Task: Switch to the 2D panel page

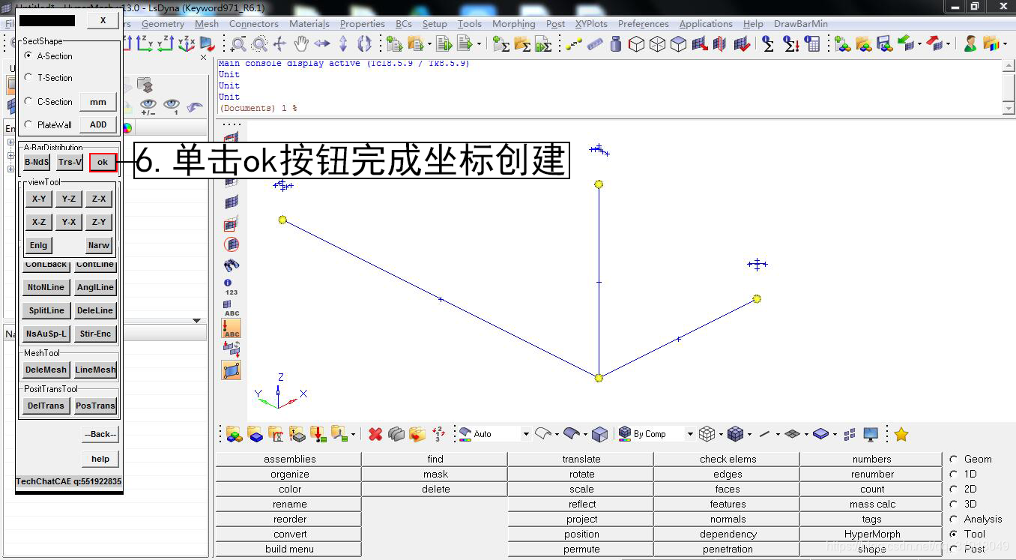Action: coord(954,489)
